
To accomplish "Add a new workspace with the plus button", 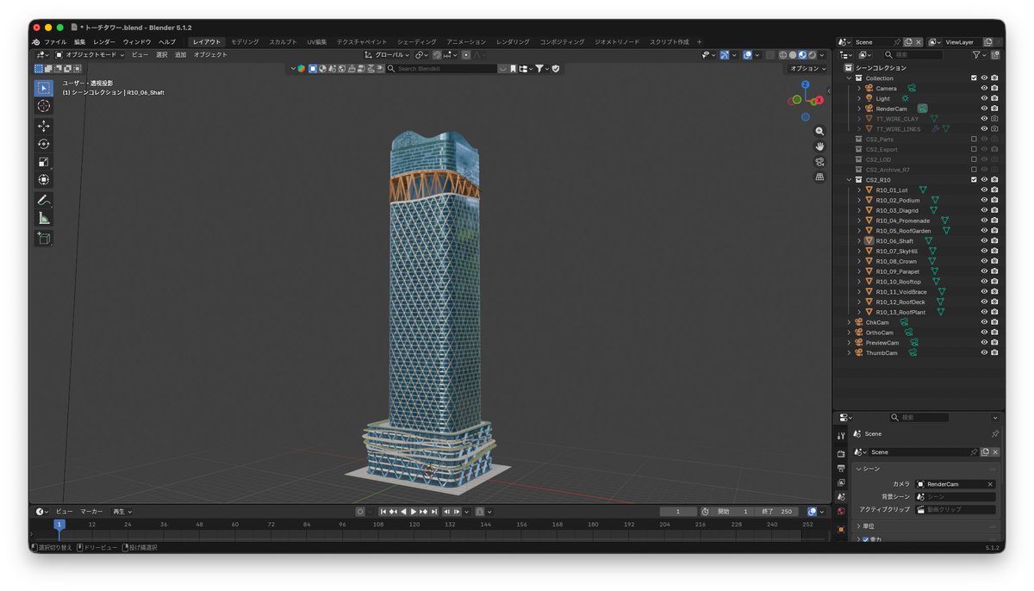I will [x=699, y=41].
